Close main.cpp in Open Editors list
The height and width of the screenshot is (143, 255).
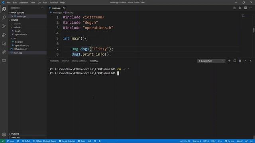[12, 16]
